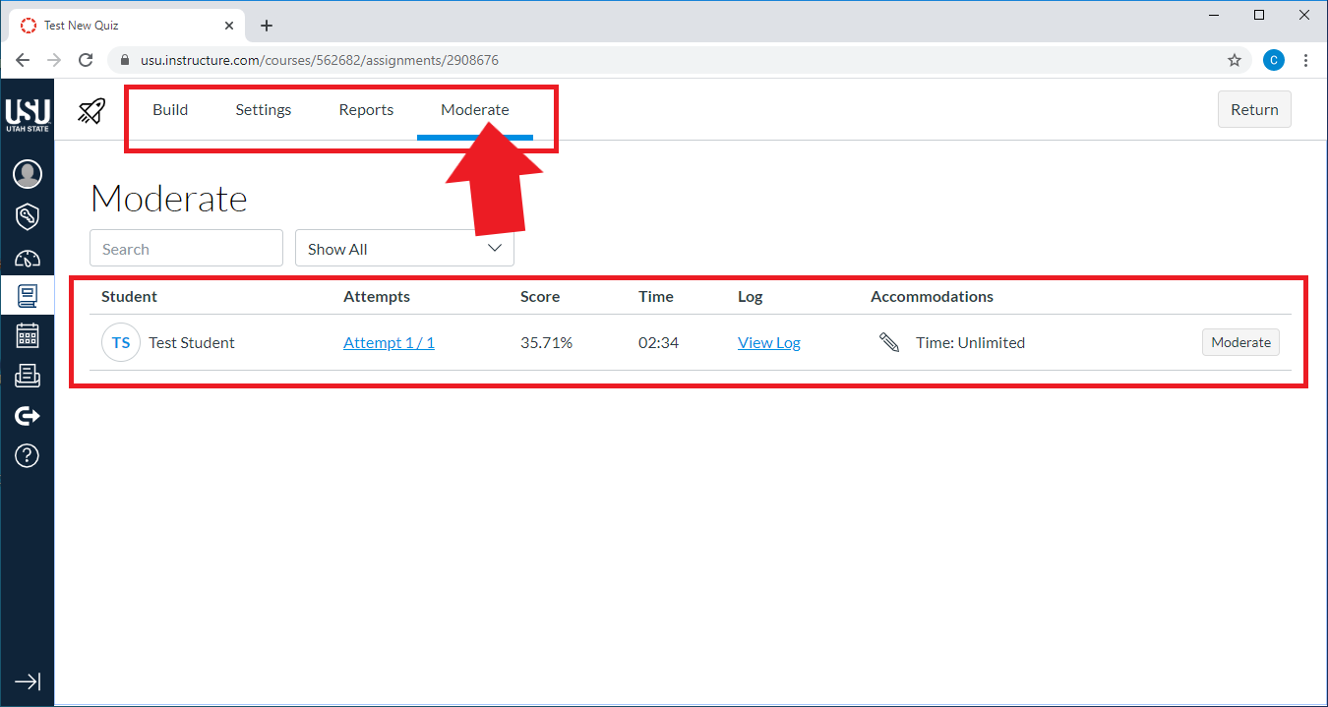Expand the sidebar navigation arrow at bottom

tap(28, 681)
